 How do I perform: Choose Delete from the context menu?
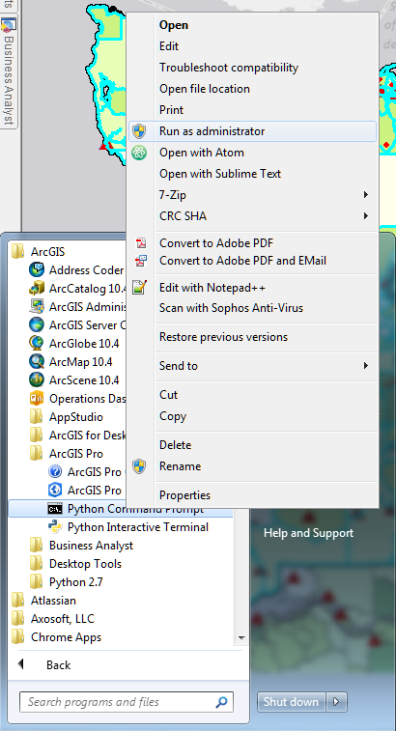click(252, 445)
